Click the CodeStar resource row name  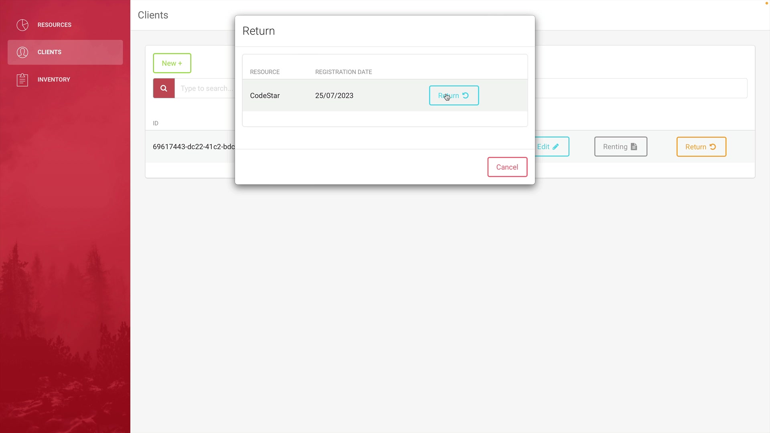[265, 96]
